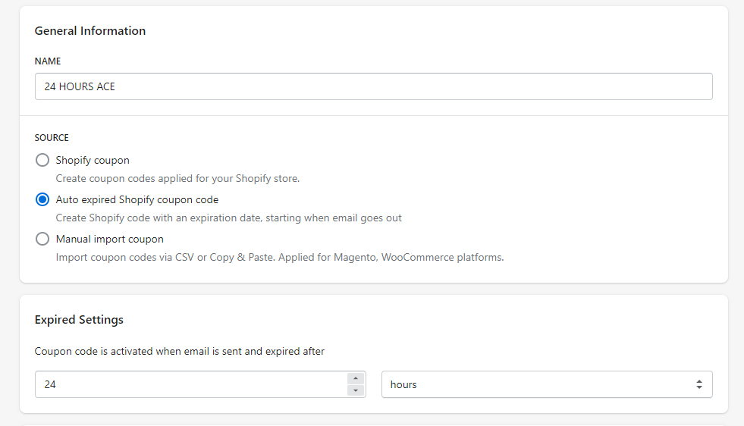
Task: Increase expiry value with up arrow
Action: (356, 378)
